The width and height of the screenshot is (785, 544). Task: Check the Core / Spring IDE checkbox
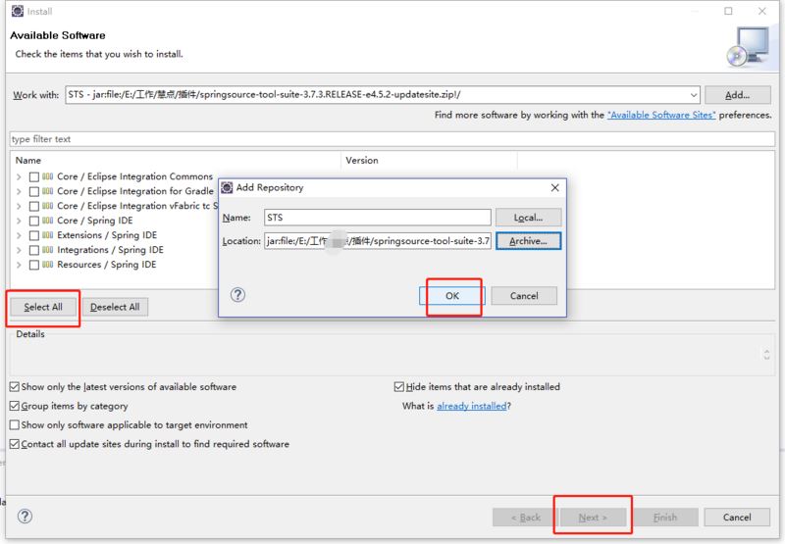pyautogui.click(x=34, y=221)
